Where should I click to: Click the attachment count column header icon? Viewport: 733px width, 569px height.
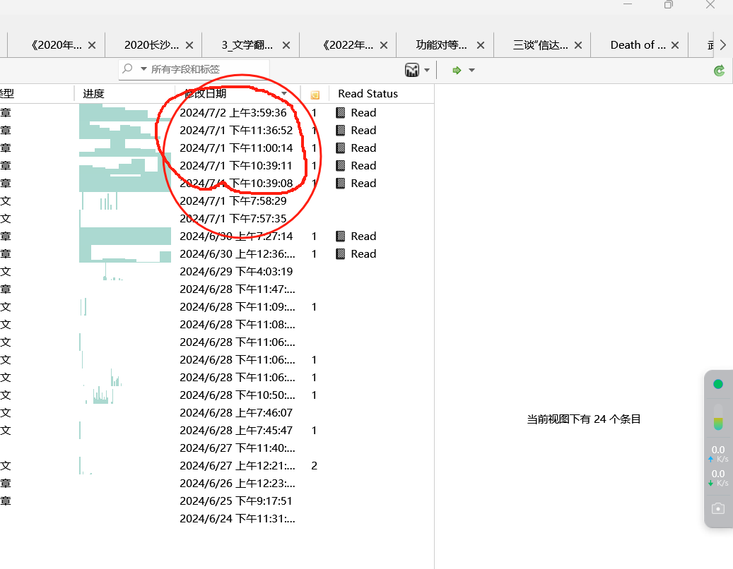315,95
